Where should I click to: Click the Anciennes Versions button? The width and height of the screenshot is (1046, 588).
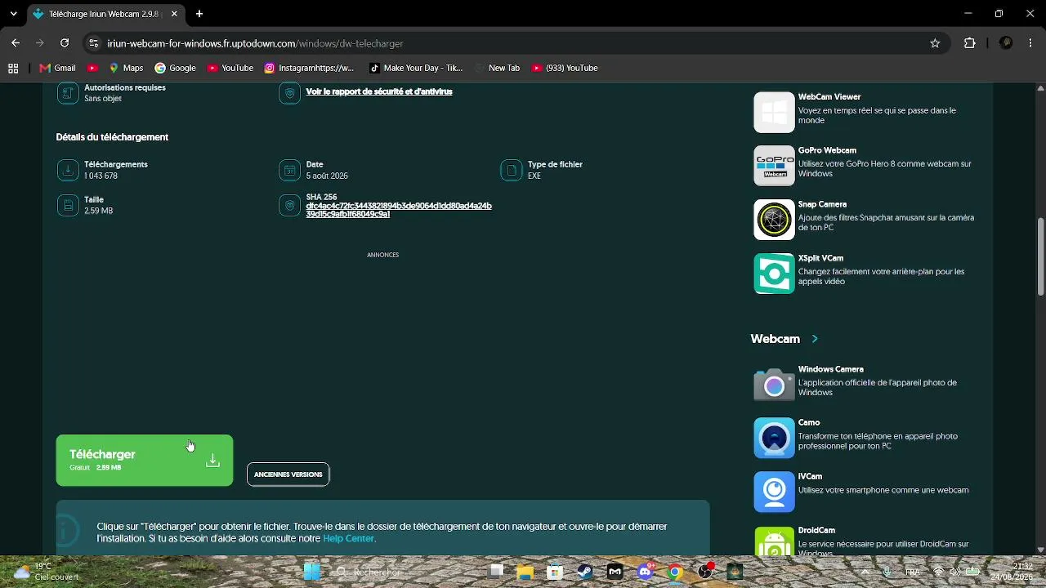(288, 474)
